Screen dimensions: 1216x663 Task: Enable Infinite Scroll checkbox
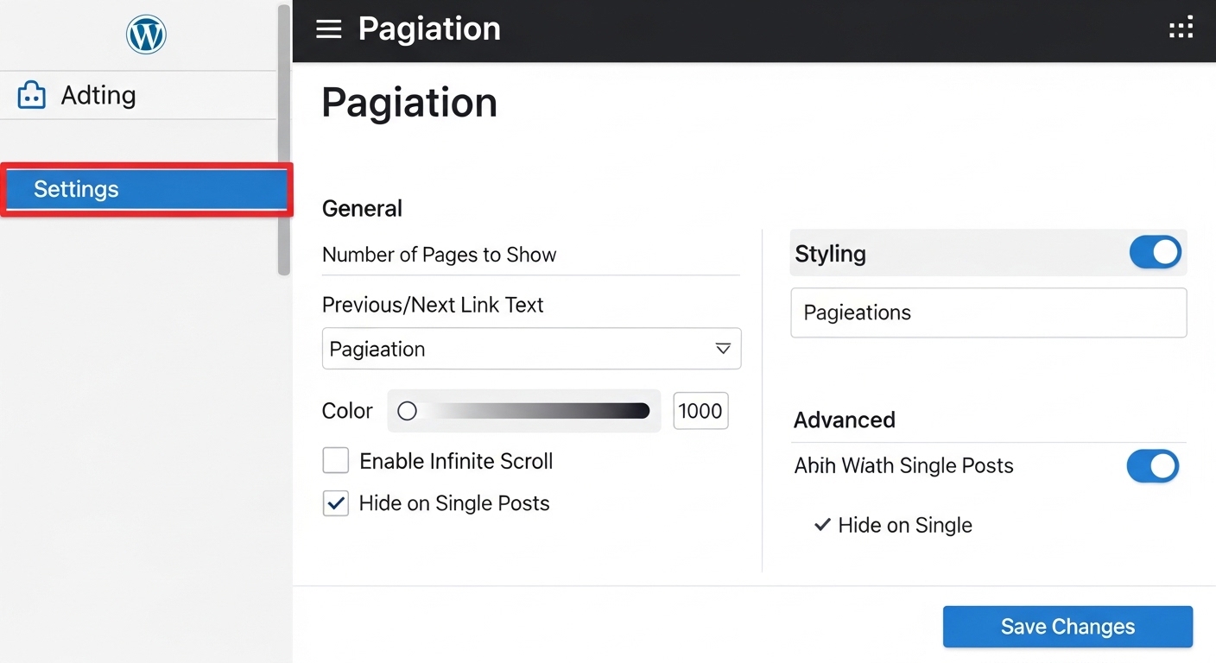click(335, 461)
